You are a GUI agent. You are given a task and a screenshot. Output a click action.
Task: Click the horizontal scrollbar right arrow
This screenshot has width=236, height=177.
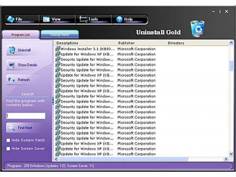coord(226,159)
